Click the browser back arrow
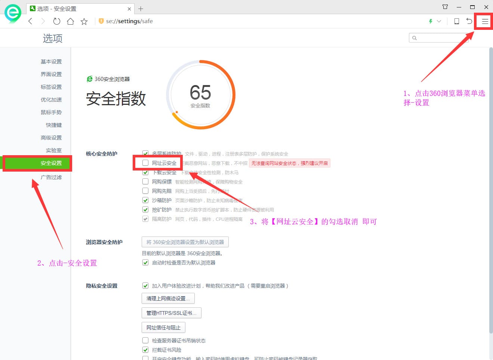The height and width of the screenshot is (360, 493). click(30, 21)
